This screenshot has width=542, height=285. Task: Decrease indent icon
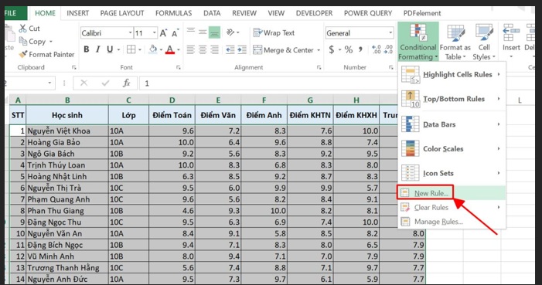[x=230, y=49]
